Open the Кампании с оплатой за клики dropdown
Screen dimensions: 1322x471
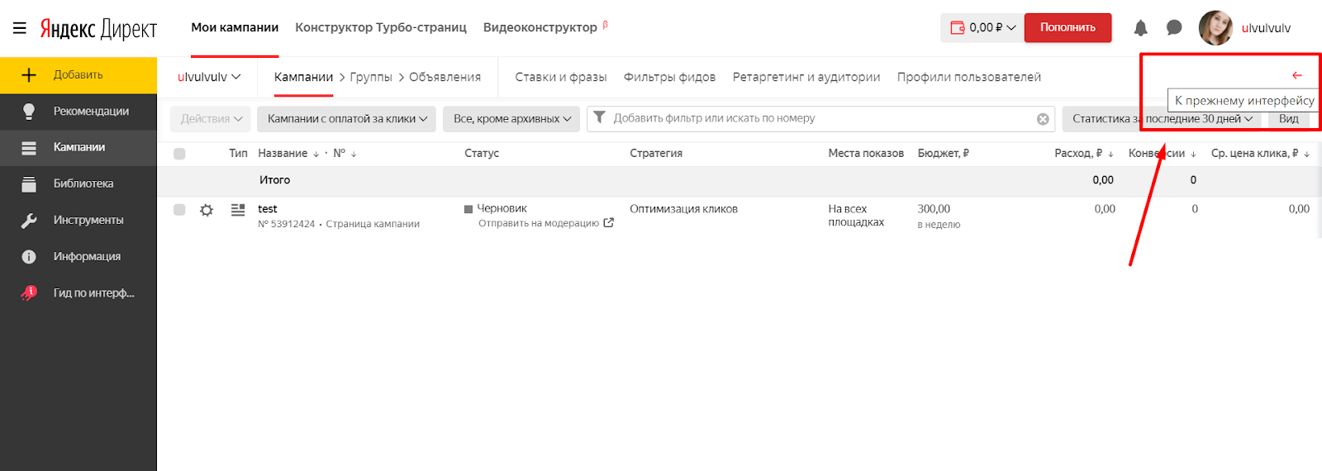346,119
